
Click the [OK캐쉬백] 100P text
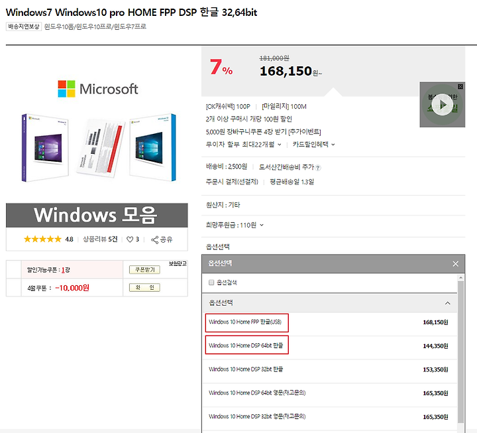pyautogui.click(x=228, y=107)
